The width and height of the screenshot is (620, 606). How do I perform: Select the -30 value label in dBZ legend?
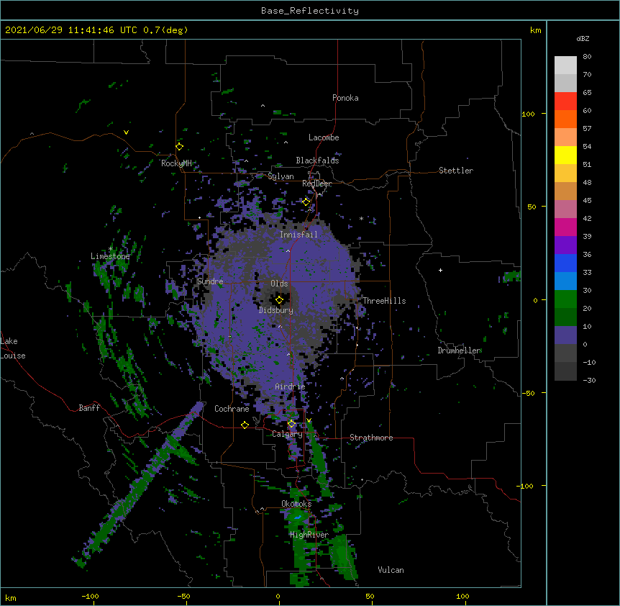pos(589,380)
